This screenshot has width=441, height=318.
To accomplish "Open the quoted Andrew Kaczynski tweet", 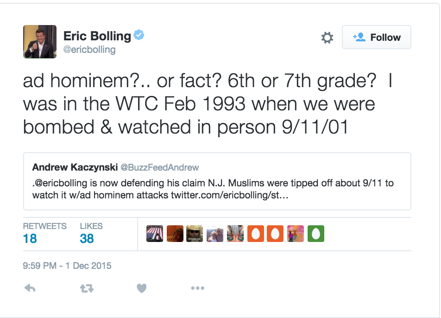I will (217, 181).
